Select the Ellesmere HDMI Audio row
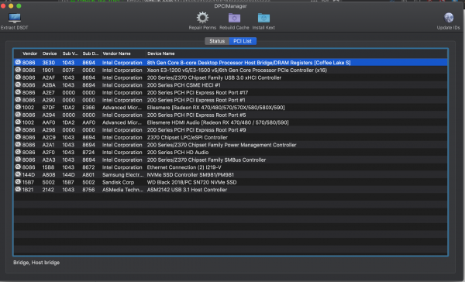 pyautogui.click(x=230, y=122)
